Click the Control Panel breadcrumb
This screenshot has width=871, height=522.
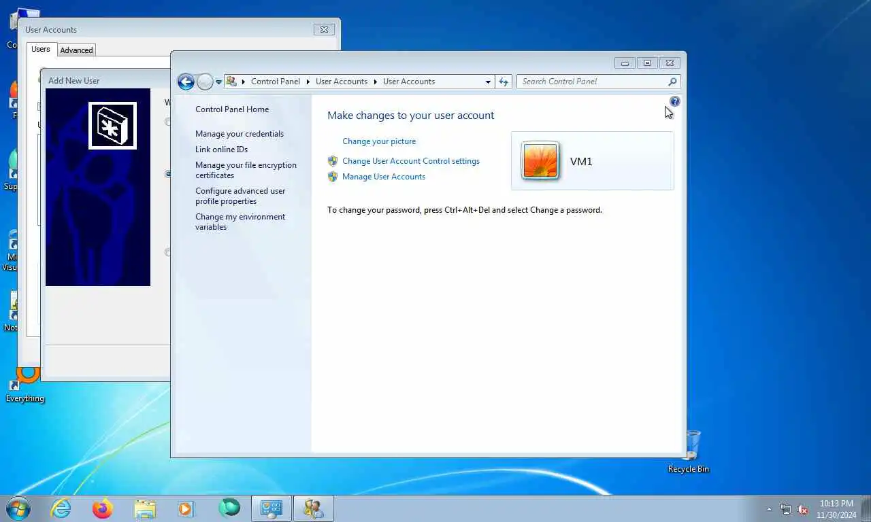276,82
